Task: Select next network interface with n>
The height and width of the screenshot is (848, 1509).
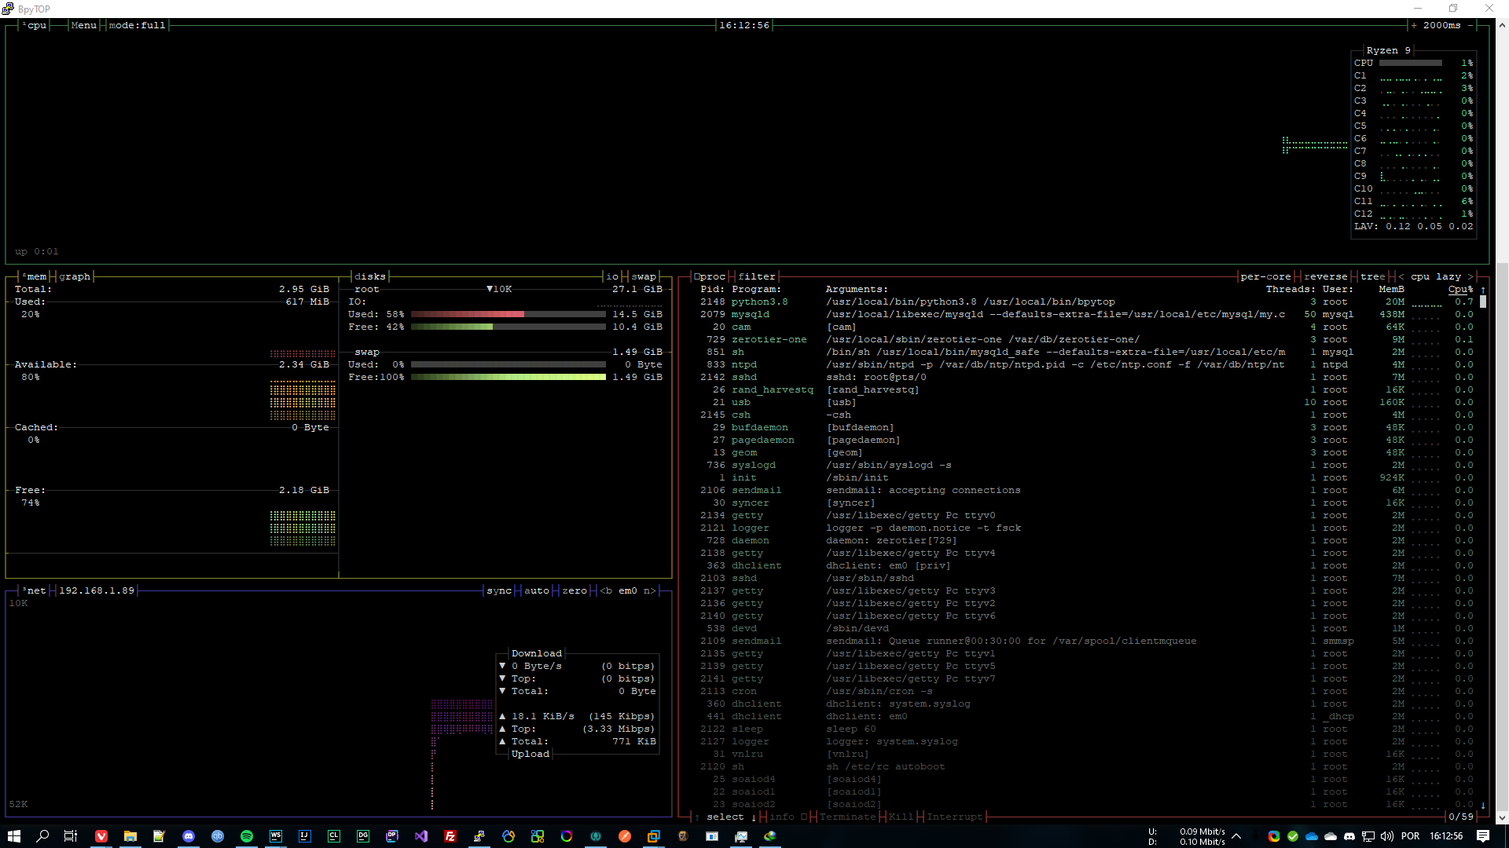Action: click(x=649, y=590)
